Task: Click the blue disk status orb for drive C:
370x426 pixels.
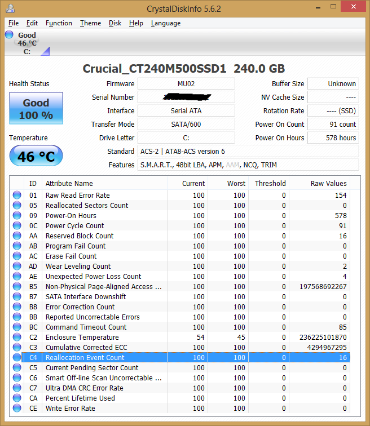Action: tap(9, 35)
